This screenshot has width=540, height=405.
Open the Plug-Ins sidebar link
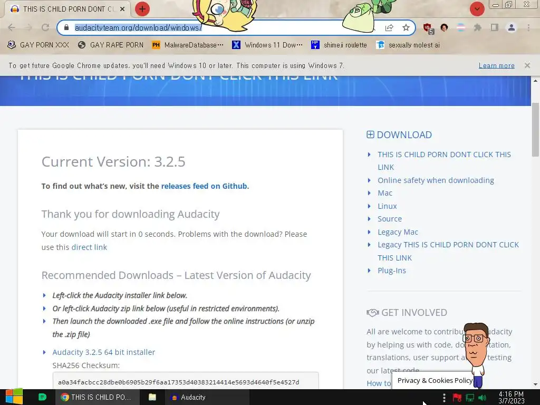(392, 271)
